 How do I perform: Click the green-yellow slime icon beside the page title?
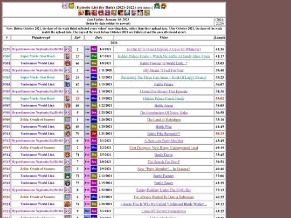[x=71, y=6]
